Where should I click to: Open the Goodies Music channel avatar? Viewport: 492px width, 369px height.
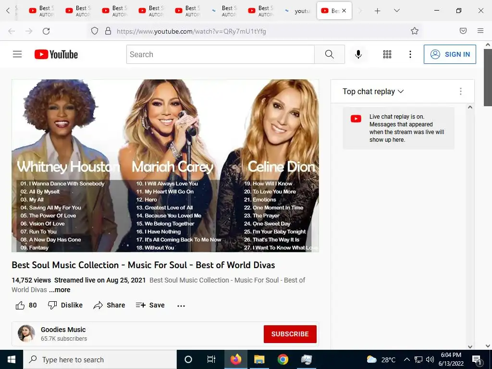click(x=26, y=333)
